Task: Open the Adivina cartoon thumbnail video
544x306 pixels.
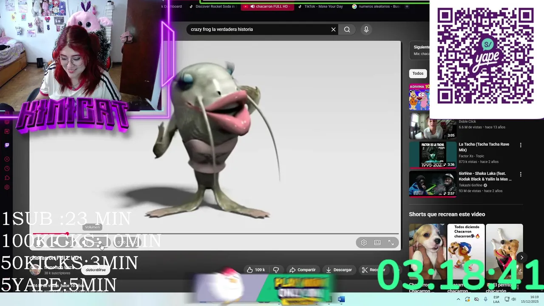Action: [x=419, y=96]
